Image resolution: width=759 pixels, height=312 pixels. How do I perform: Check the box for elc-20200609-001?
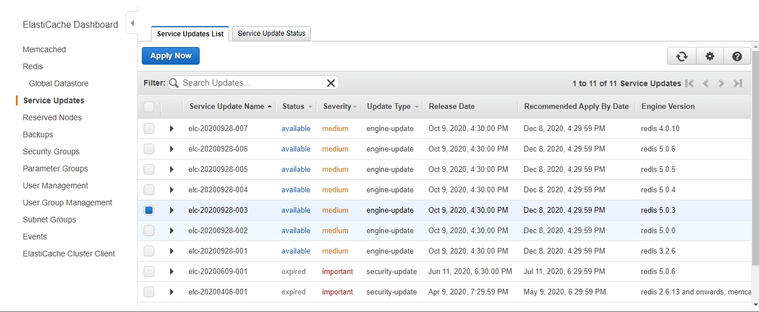click(x=149, y=272)
